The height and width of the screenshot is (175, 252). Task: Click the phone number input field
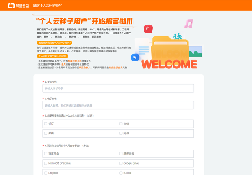tap(118, 89)
